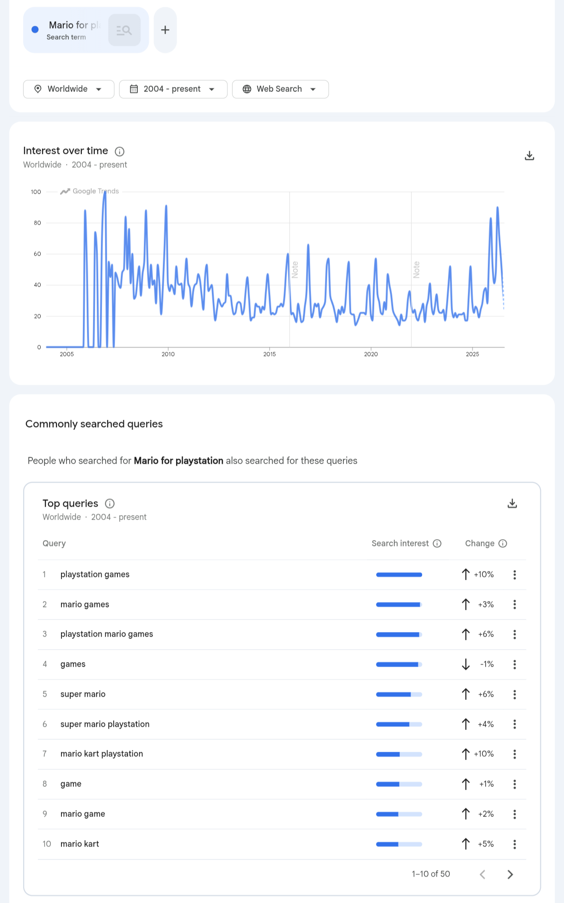Click the playstation mario games query
Screen dimensions: 564x903
coord(107,634)
